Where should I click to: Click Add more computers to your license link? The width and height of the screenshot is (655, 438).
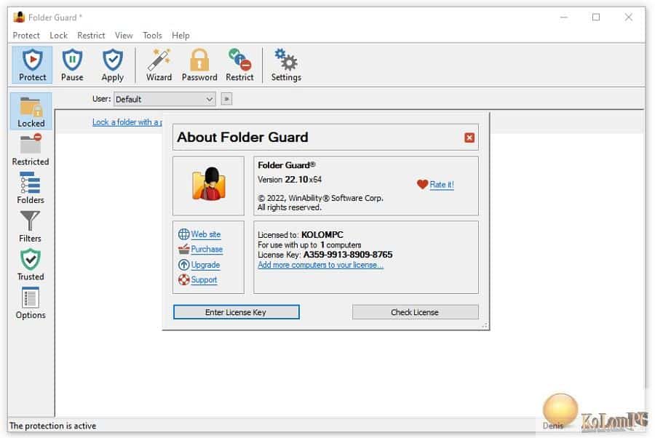point(320,265)
